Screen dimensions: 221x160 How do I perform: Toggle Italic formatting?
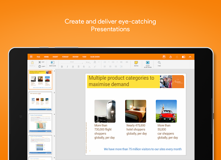coord(67,67)
